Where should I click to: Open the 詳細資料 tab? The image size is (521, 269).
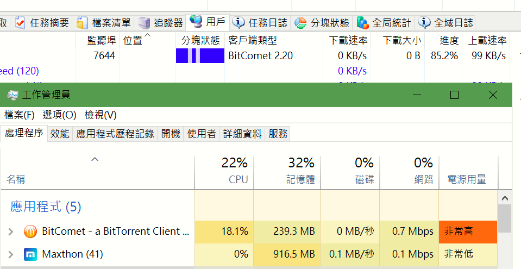(242, 134)
